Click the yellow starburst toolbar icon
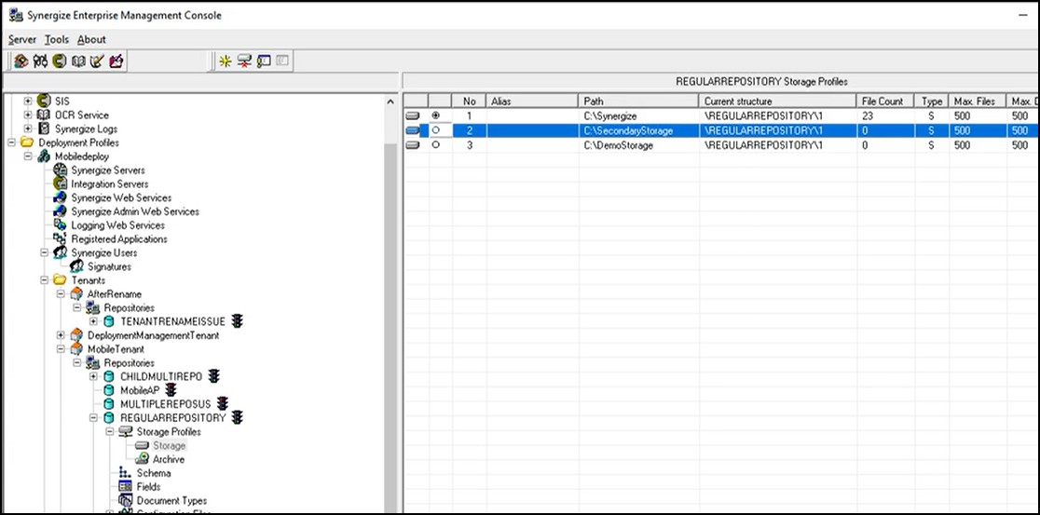Screen dimensions: 1040x515 click(x=225, y=61)
